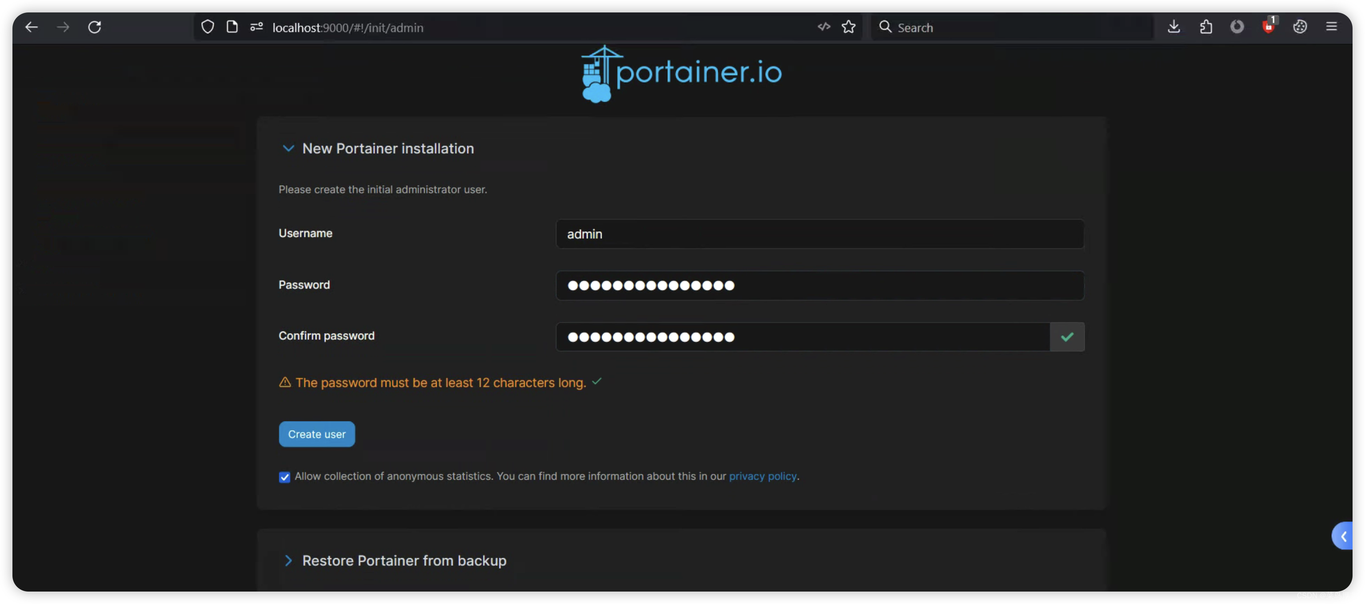Click the Username field containing admin

(819, 234)
